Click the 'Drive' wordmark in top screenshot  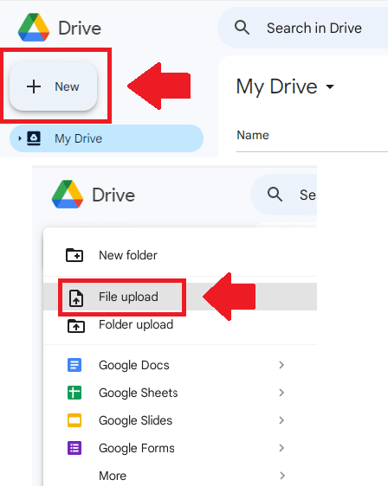tap(80, 28)
